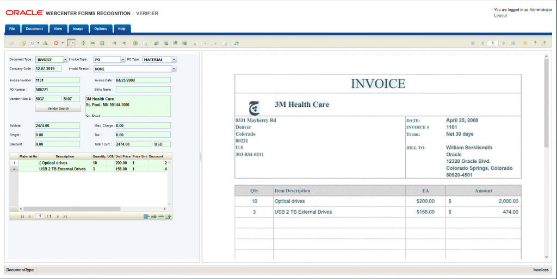
Task: Click the orange star icon in toolbar
Action: [x=525, y=43]
